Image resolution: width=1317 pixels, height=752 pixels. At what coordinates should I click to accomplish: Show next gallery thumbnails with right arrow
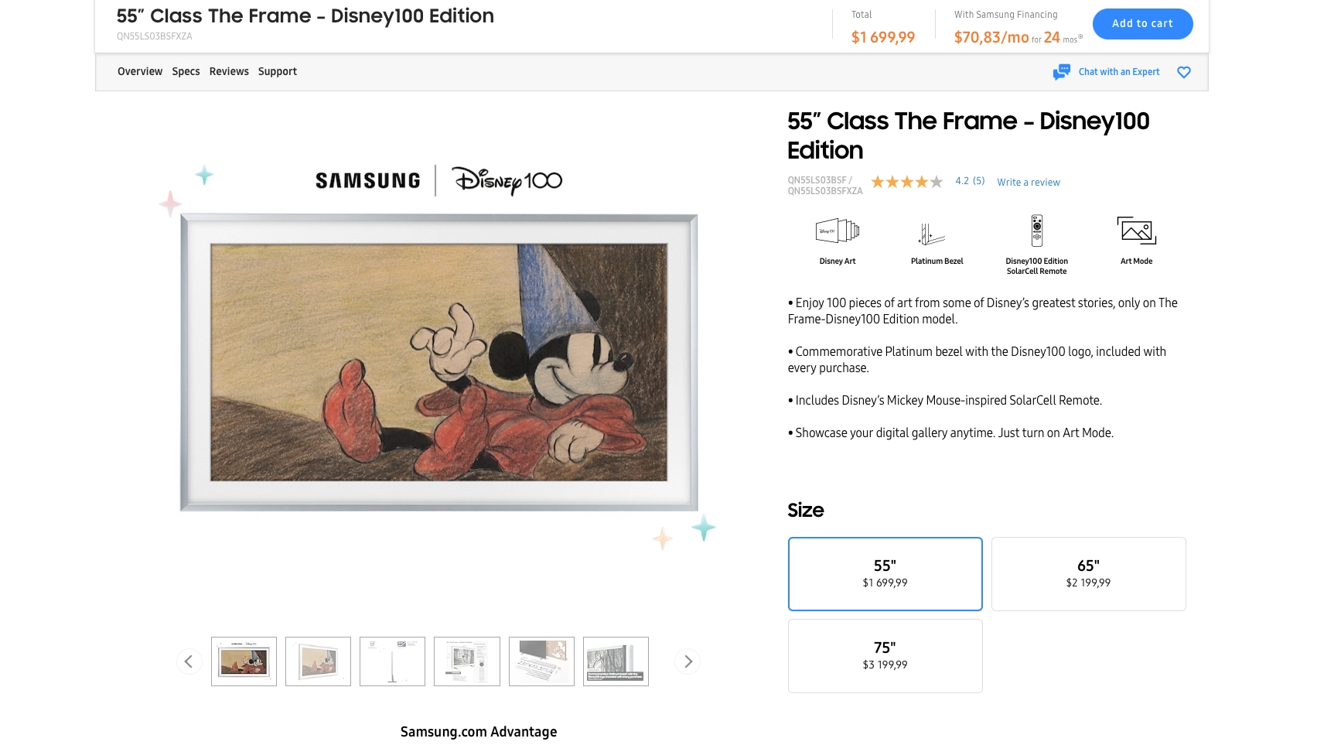pos(688,661)
